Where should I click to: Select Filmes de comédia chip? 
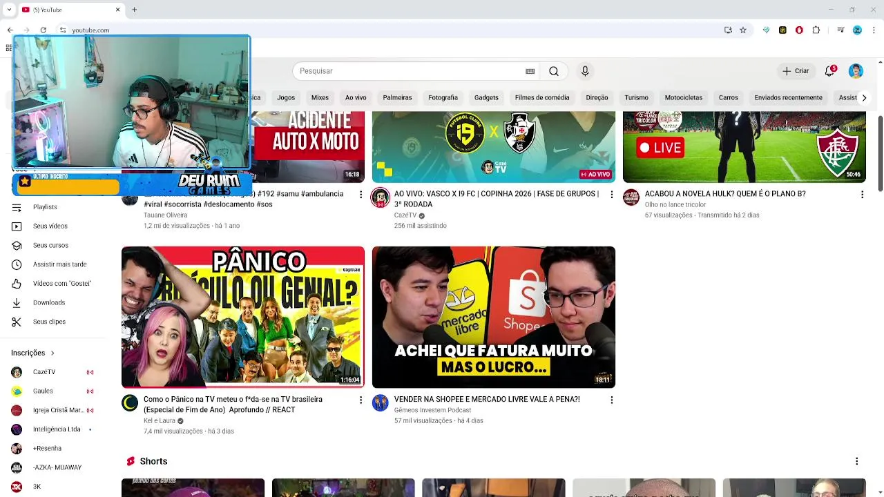pos(542,98)
